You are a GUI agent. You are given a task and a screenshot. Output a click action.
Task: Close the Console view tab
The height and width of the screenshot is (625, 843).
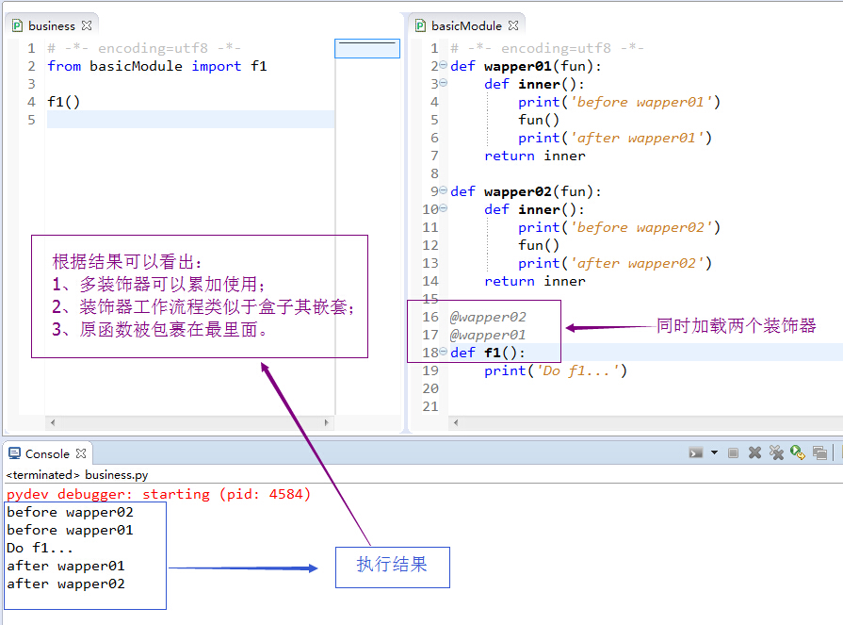tap(81, 453)
